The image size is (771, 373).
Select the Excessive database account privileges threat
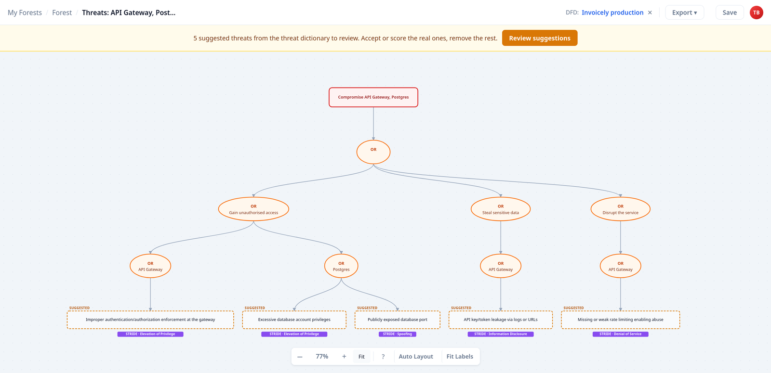[x=294, y=320]
